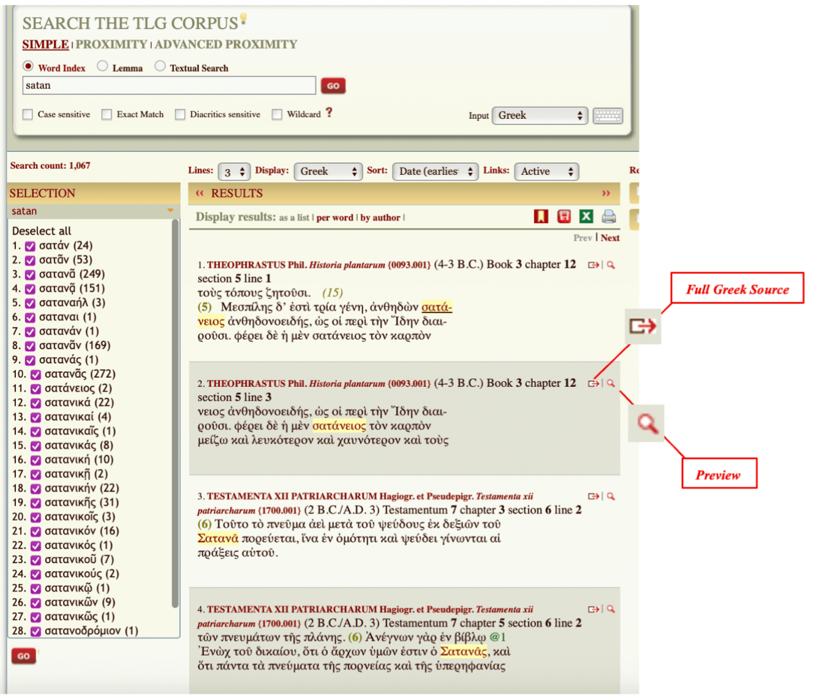This screenshot has height=700, width=816.
Task: Click the bookmark icon in results toolbar
Action: coord(540,216)
